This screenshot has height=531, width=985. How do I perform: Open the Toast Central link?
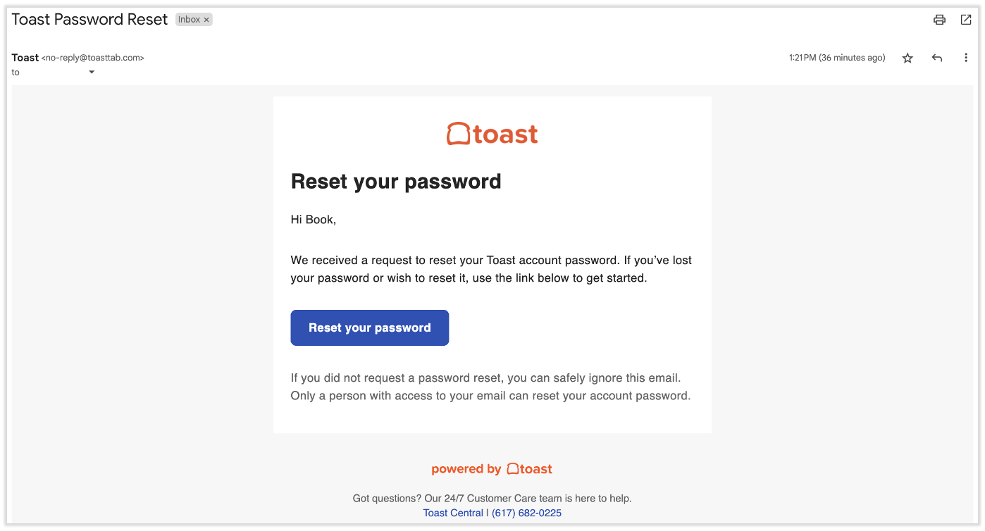point(453,513)
